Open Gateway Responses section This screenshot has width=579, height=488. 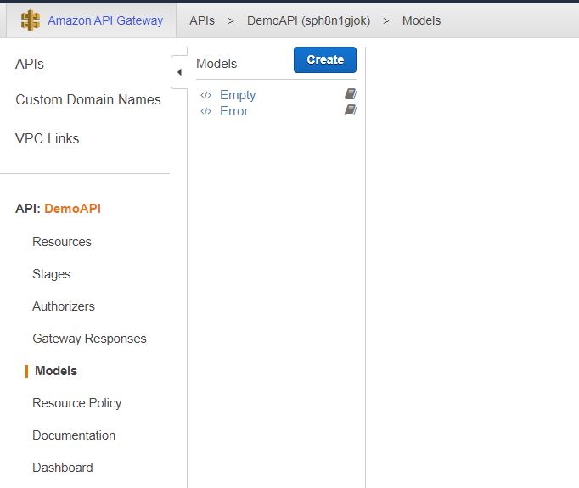click(x=89, y=339)
